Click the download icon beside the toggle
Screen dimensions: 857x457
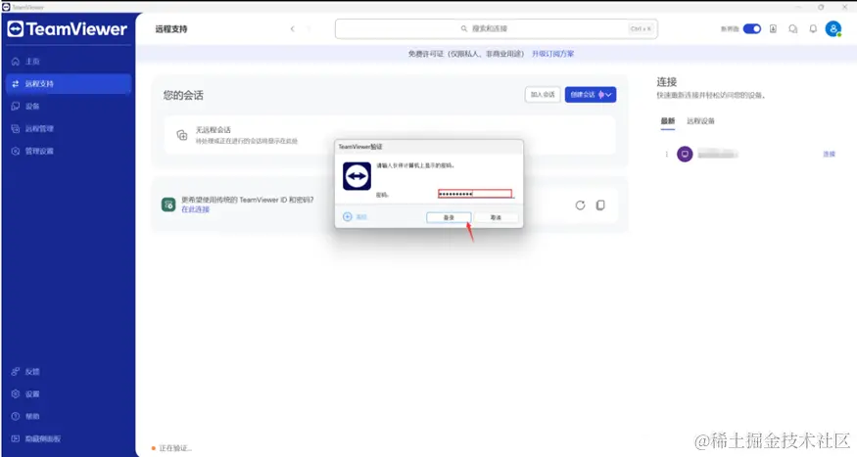tap(773, 29)
